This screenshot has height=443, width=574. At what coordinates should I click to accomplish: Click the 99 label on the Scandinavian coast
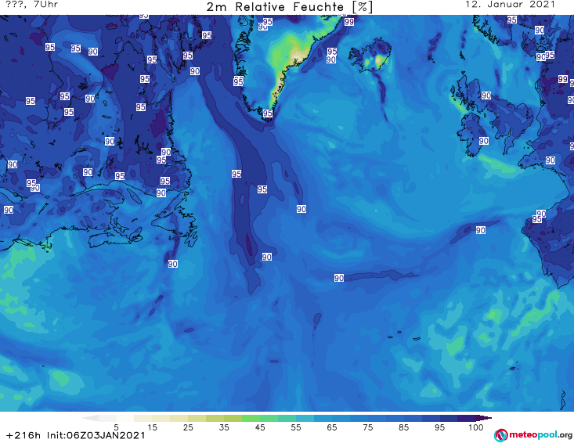click(x=563, y=79)
